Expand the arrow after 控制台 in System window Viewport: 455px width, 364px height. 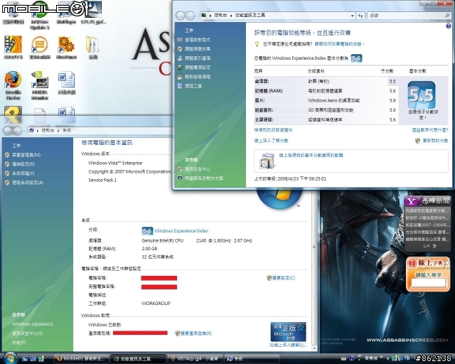pos(58,131)
